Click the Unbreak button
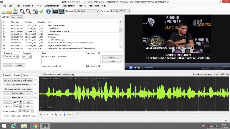 click(112, 57)
